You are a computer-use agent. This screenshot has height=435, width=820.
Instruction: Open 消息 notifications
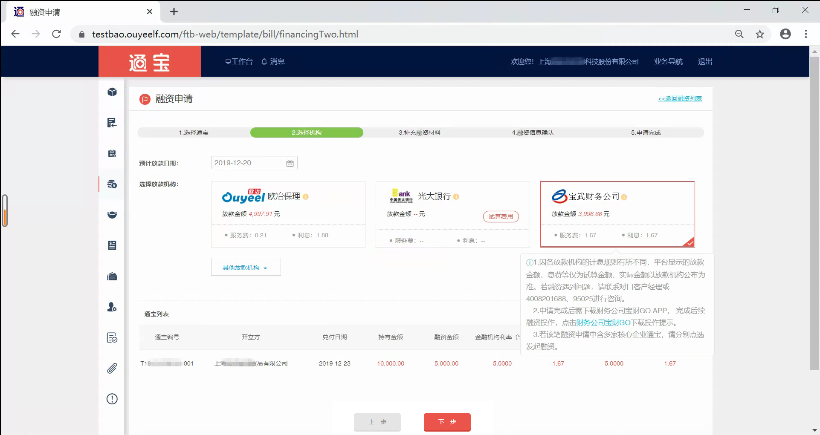273,61
